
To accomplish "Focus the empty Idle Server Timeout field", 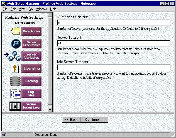I will [x=114, y=68].
